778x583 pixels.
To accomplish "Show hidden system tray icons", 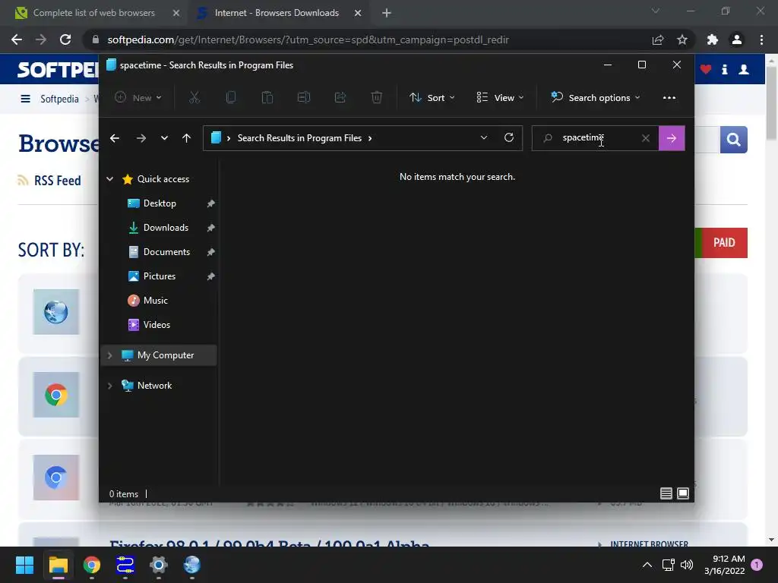I will pyautogui.click(x=647, y=565).
